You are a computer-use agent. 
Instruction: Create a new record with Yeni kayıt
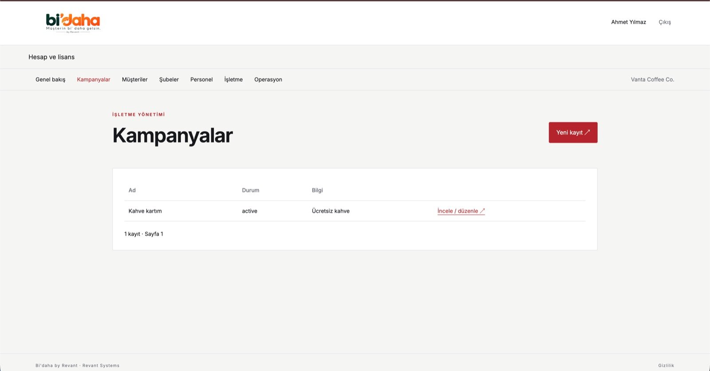pyautogui.click(x=573, y=132)
